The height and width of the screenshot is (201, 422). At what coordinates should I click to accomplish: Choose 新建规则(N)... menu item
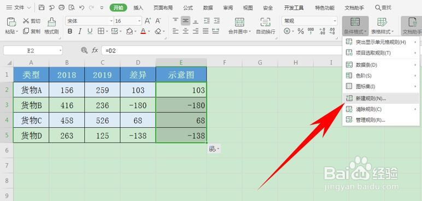381,98
